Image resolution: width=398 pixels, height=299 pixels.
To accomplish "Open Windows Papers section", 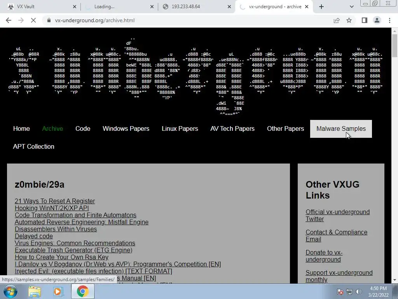I will tap(126, 128).
